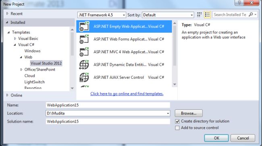This screenshot has width=262, height=146.
Task: Click the go online and find templates link
Action: click(x=127, y=94)
